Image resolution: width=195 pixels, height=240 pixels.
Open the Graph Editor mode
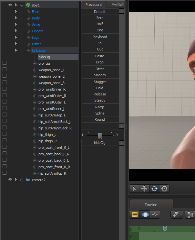coord(155,214)
